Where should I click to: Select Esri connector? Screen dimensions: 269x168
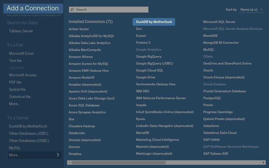[139, 29]
